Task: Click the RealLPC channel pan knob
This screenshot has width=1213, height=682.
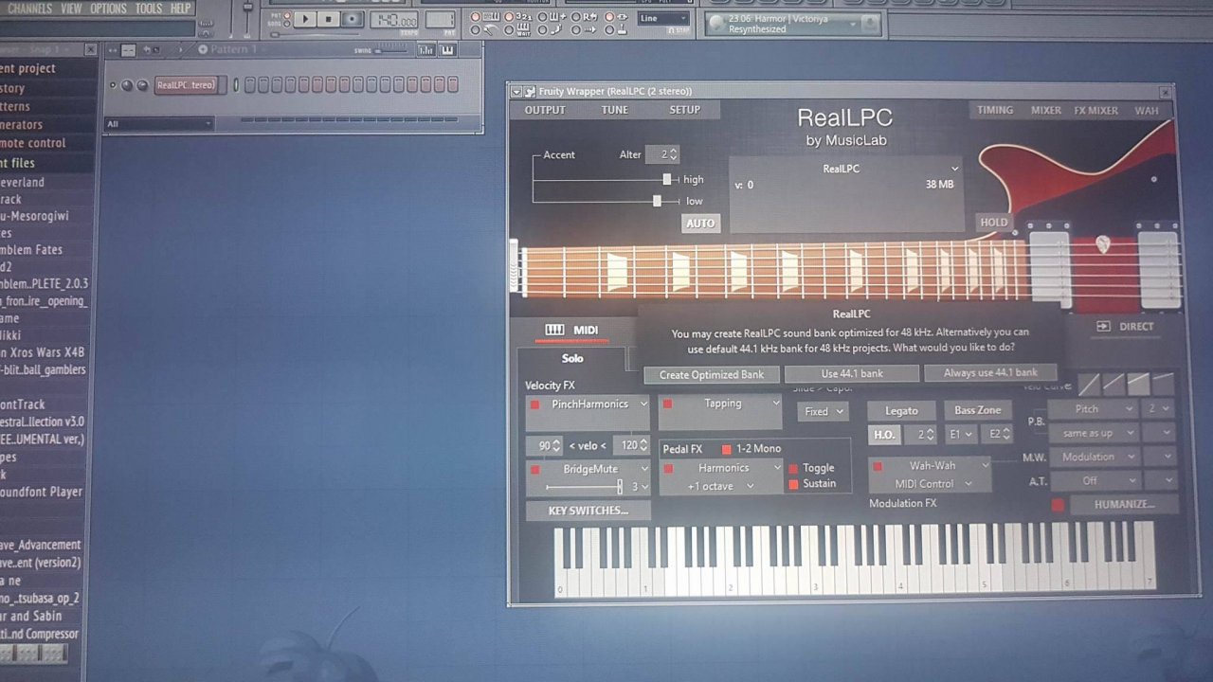Action: [128, 85]
